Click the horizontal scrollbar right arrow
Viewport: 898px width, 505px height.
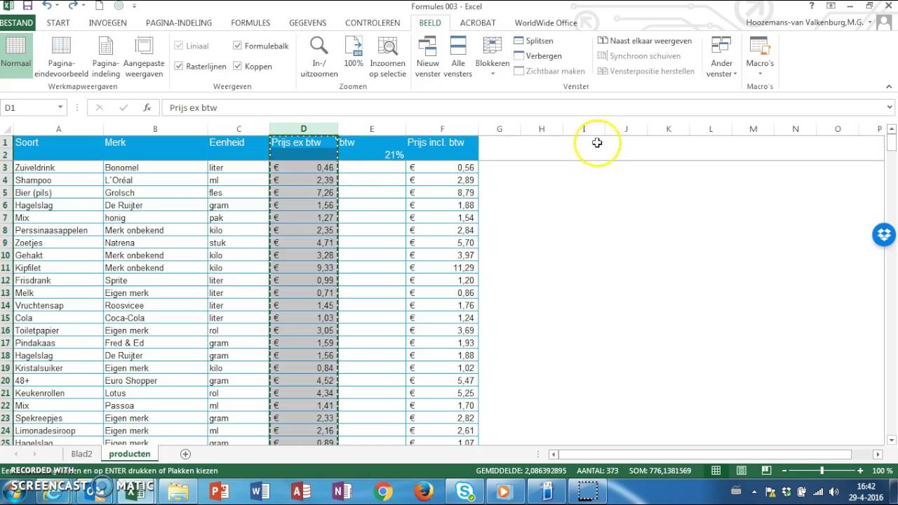(877, 454)
